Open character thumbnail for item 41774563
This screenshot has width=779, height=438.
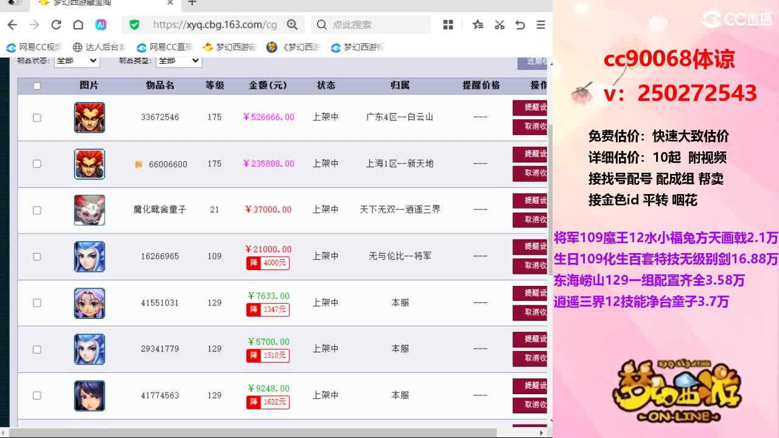(89, 395)
